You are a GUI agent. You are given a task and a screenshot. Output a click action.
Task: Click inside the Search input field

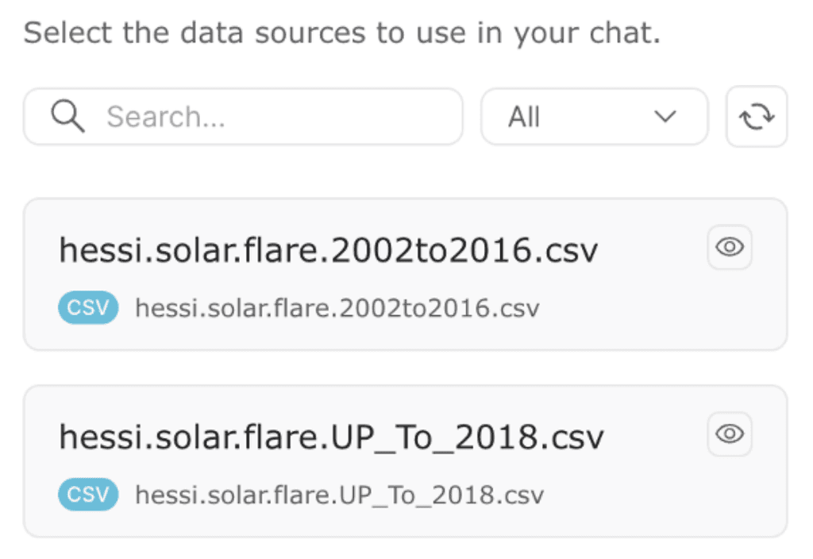click(x=238, y=116)
